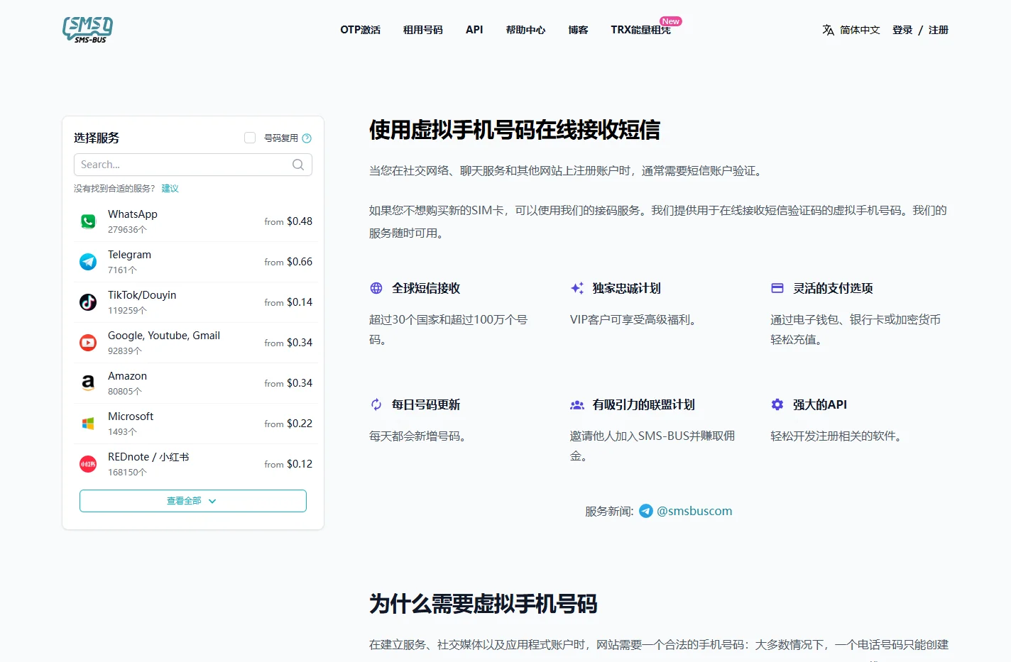Click the Microsoft price $0.22
Image resolution: width=1011 pixels, height=662 pixels.
[x=300, y=424]
